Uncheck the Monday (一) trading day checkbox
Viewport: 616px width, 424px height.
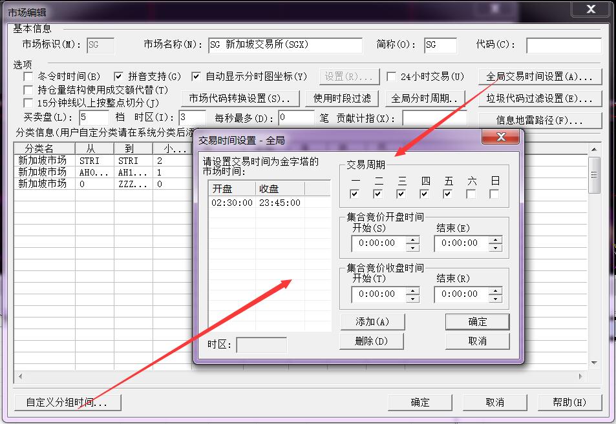pyautogui.click(x=354, y=194)
